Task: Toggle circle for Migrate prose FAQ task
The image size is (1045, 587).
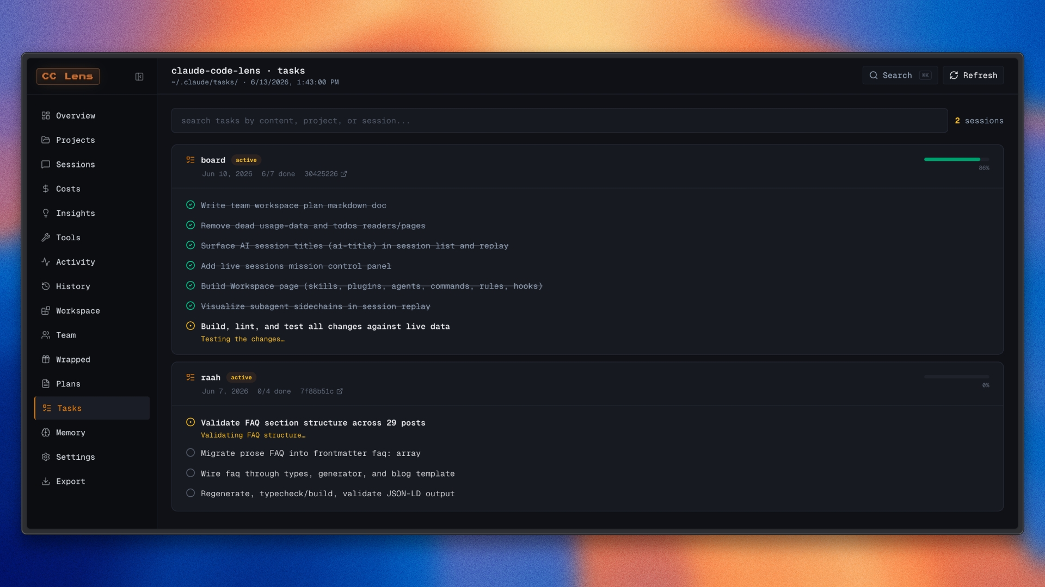Action: [190, 453]
